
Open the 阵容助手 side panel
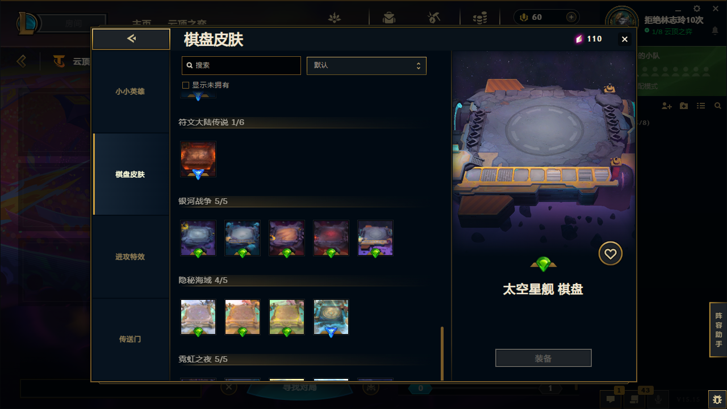point(718,330)
